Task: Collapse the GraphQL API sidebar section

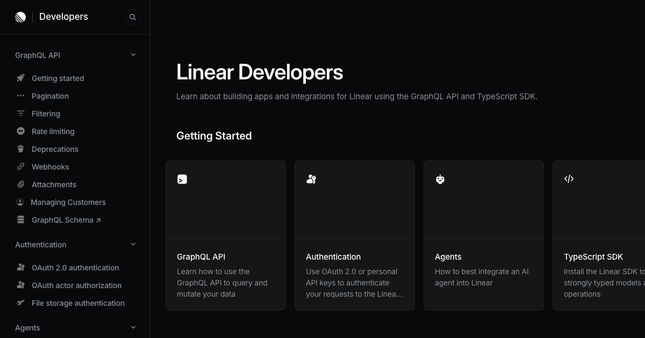Action: 133,54
